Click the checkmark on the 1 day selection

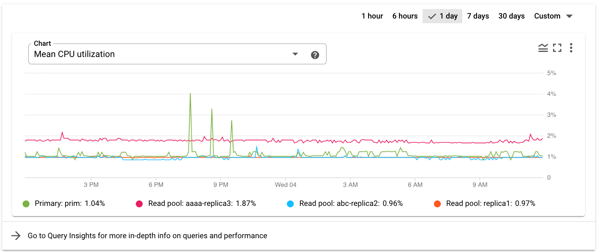pos(432,16)
